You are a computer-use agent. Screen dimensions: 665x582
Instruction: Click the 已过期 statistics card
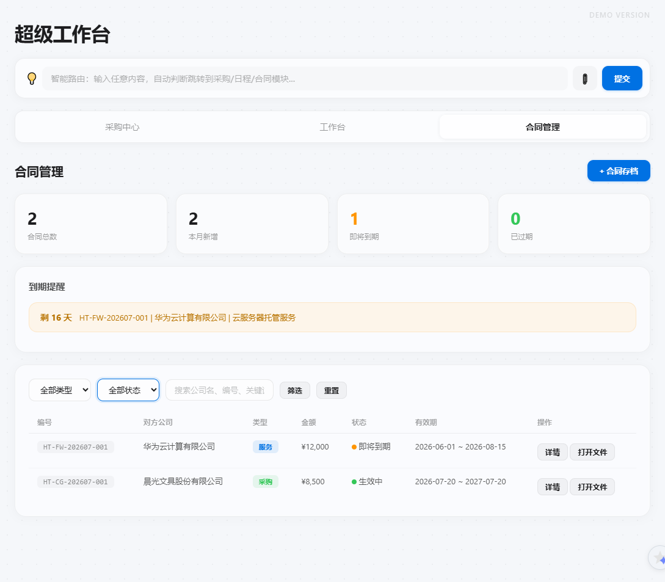[x=574, y=224]
